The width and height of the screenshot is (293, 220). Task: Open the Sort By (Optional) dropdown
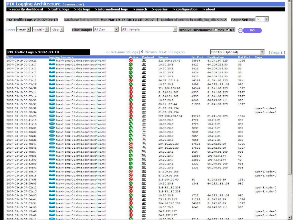pos(237,52)
